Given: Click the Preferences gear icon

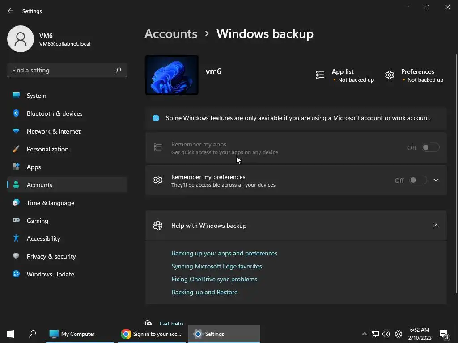Looking at the screenshot, I should 390,75.
